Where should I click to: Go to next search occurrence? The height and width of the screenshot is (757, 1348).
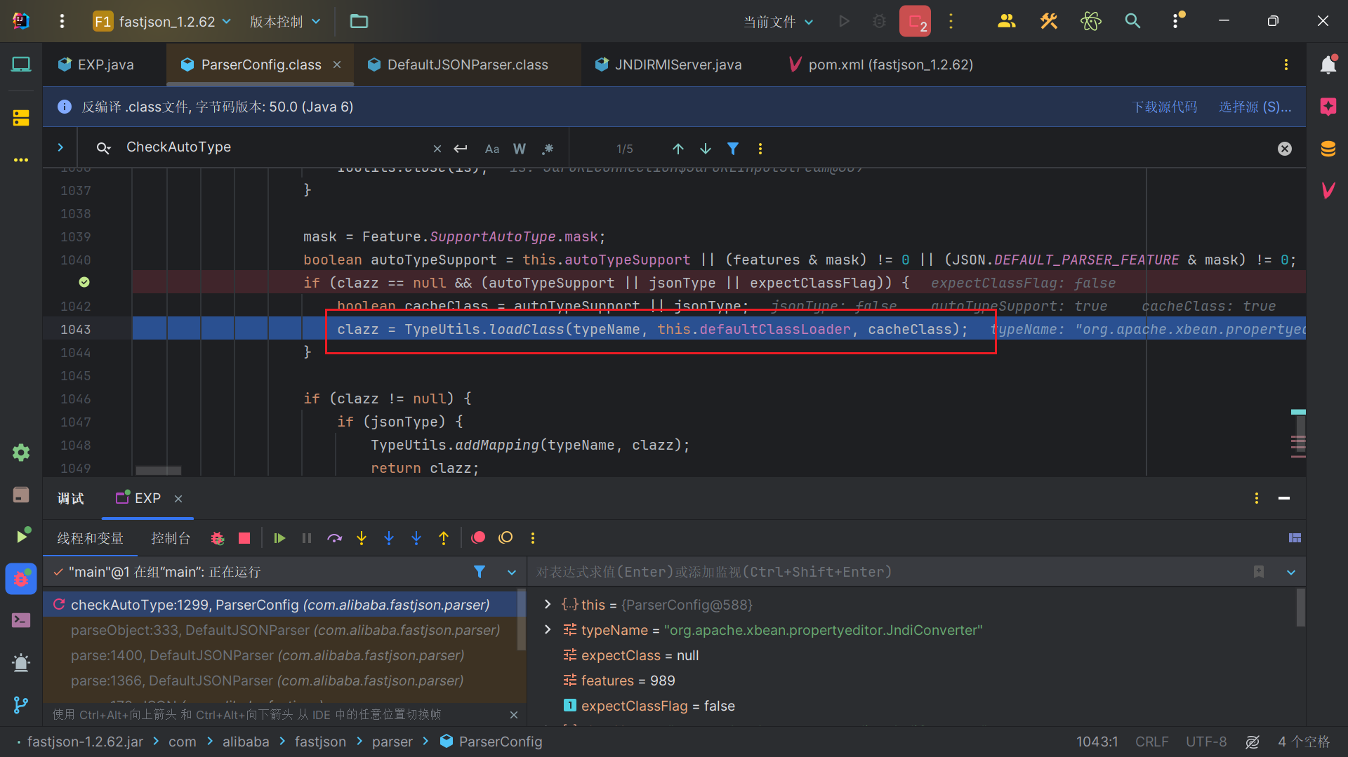point(706,149)
